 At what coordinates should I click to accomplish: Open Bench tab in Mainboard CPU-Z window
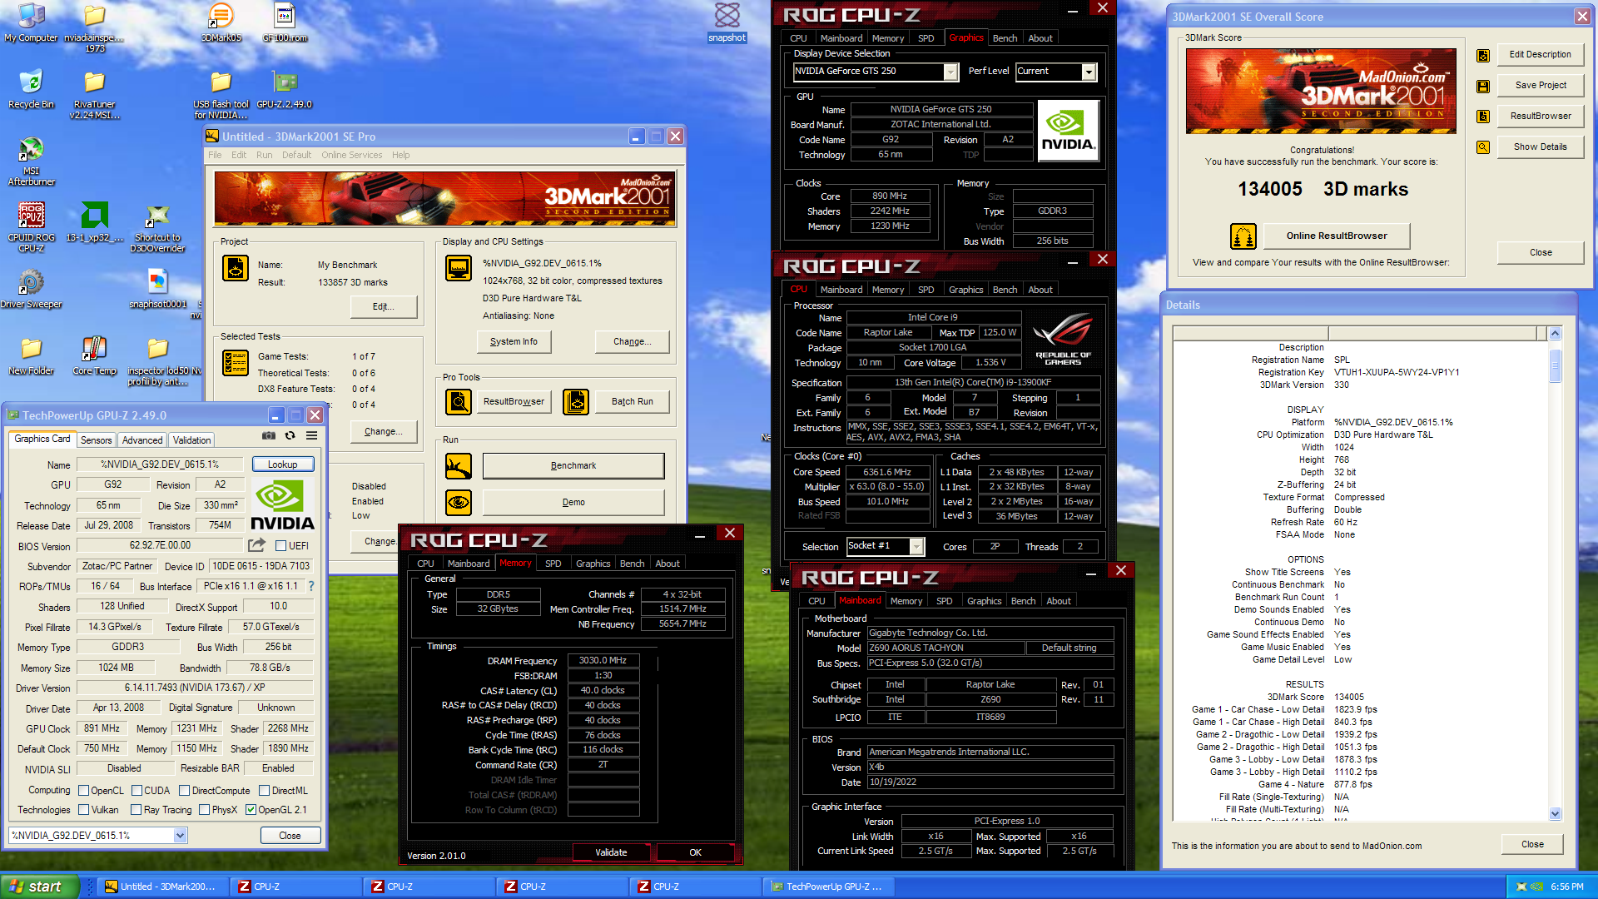[1023, 601]
